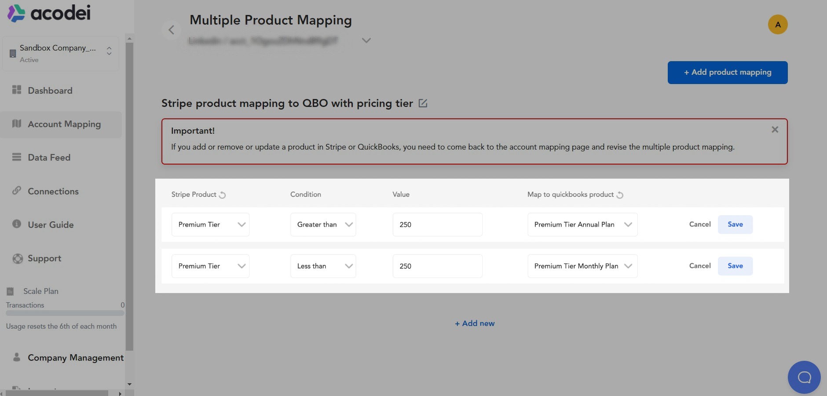Viewport: 827px width, 396px height.
Task: Cancel the Premium Tier Annual Plan row
Action: pos(700,224)
